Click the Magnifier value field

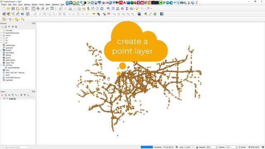211,147
